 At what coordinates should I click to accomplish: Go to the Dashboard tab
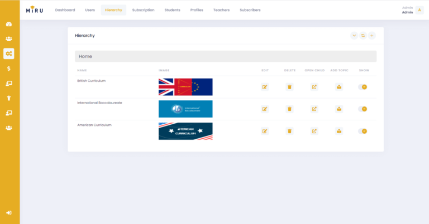point(65,10)
